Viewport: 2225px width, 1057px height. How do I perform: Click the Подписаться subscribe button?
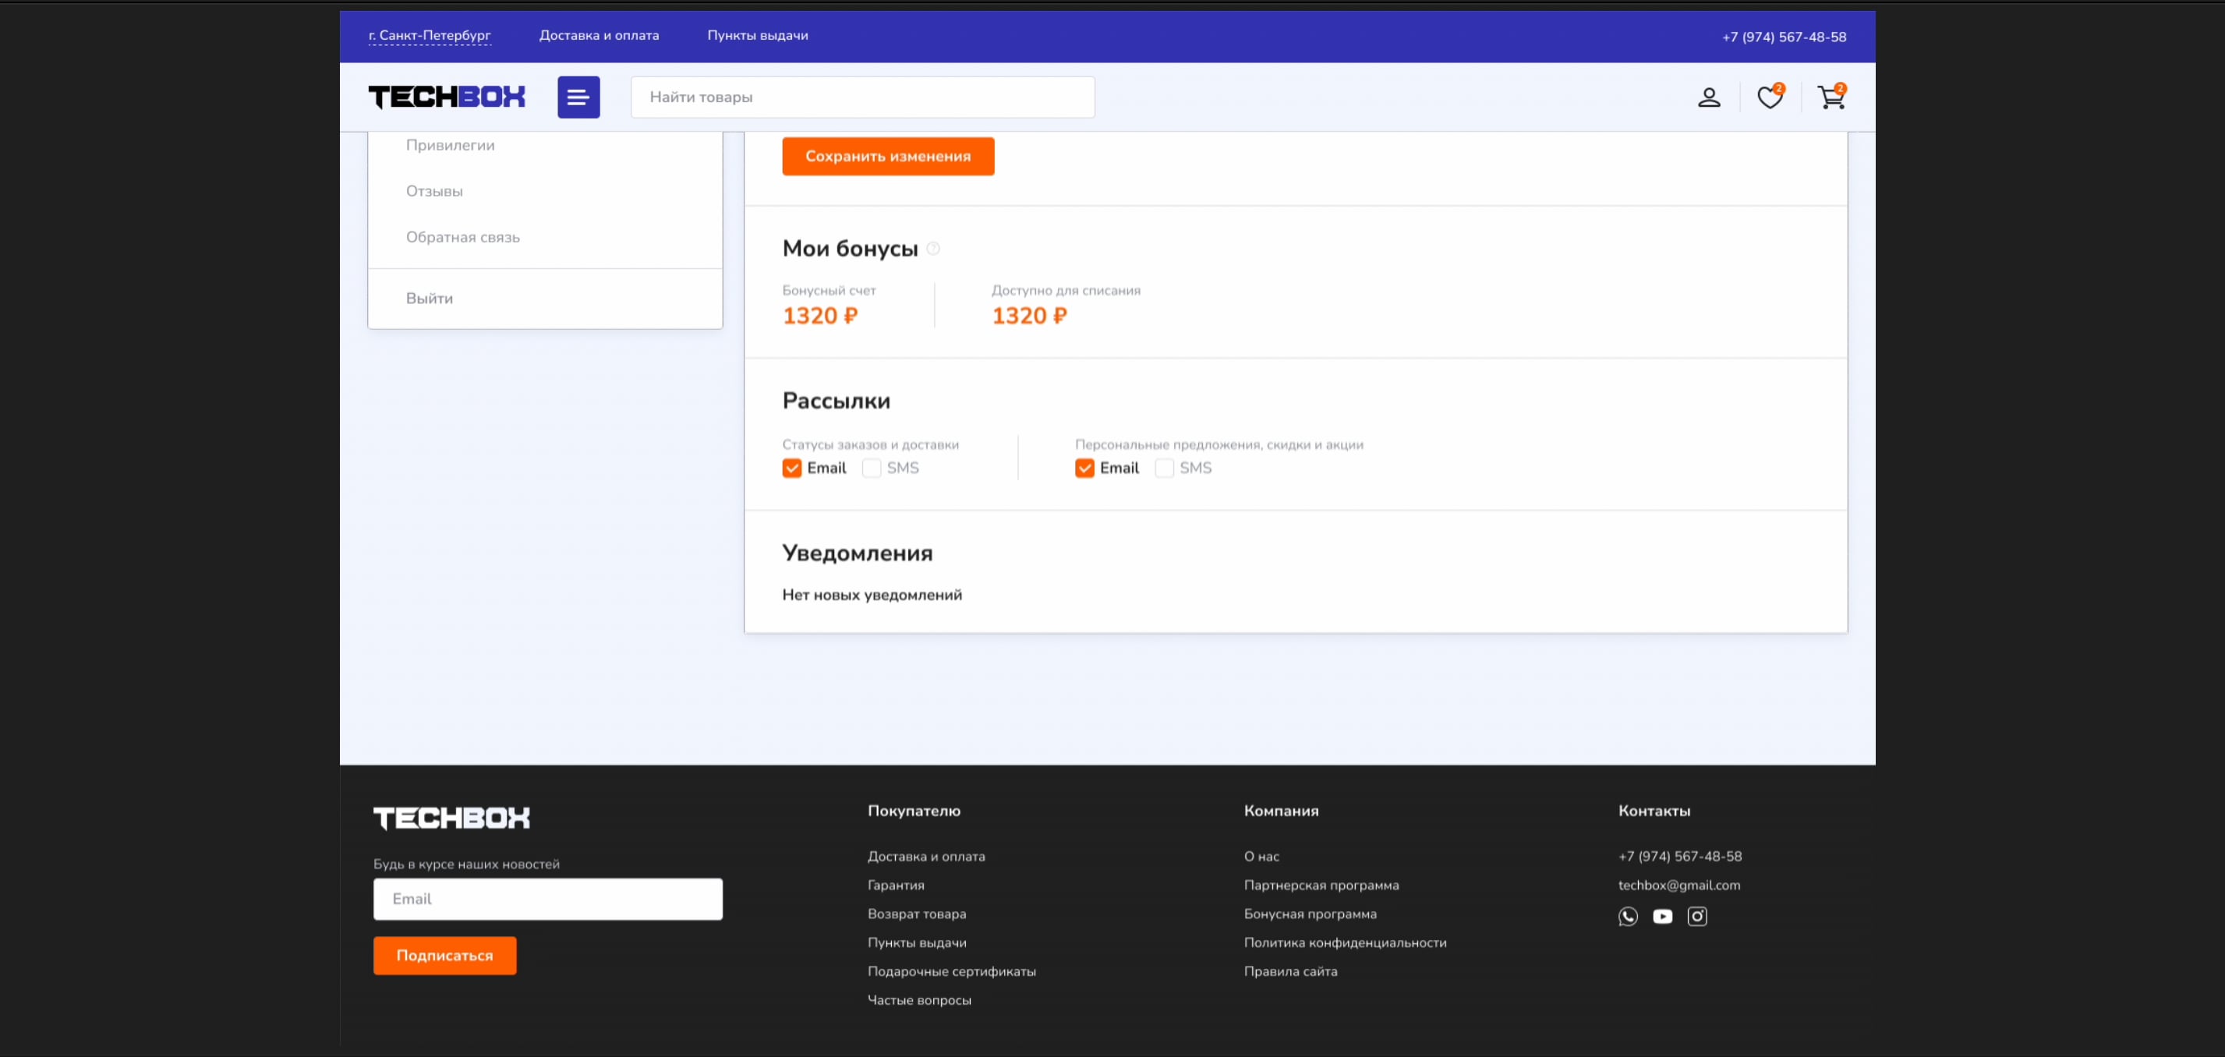(444, 955)
